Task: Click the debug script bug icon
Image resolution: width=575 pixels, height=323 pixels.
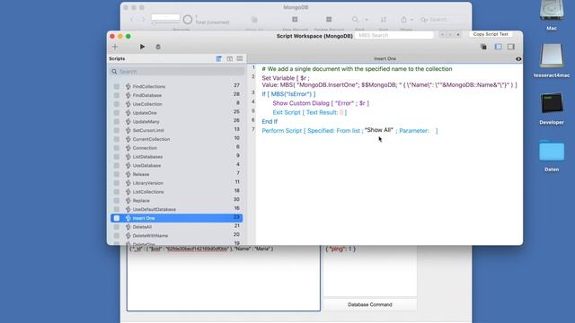Action: coord(158,47)
